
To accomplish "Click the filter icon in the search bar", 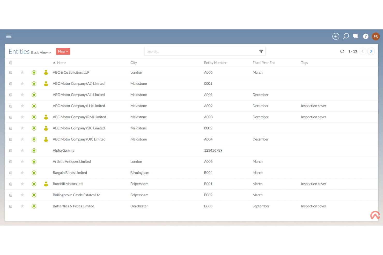I will [261, 51].
